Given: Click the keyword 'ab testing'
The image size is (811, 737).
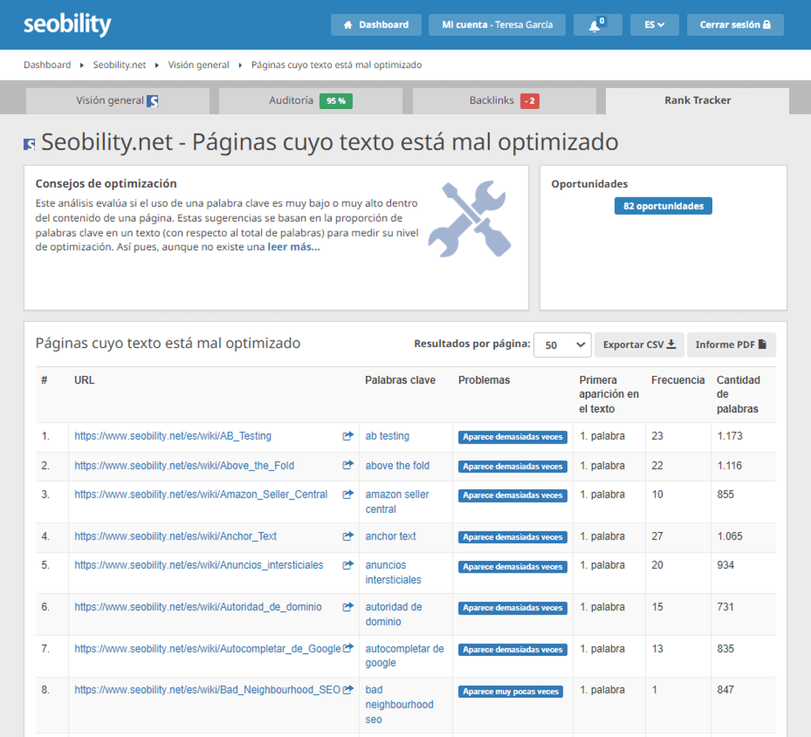Looking at the screenshot, I should pyautogui.click(x=387, y=436).
